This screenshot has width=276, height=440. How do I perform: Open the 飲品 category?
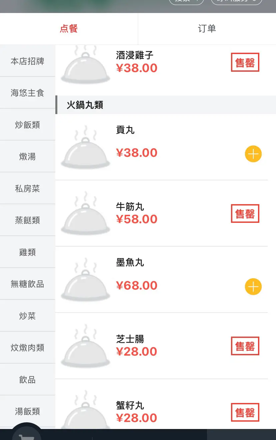coord(27,380)
